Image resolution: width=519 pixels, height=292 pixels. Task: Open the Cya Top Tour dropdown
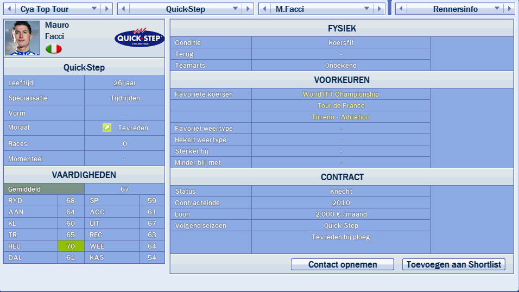(x=93, y=9)
